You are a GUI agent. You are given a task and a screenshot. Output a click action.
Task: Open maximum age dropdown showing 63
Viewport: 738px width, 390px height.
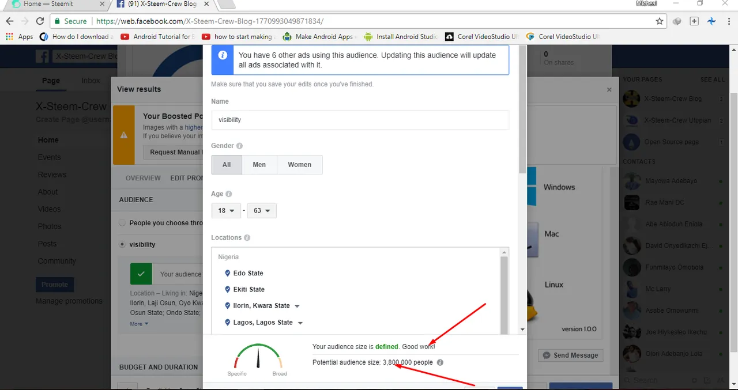pos(262,211)
